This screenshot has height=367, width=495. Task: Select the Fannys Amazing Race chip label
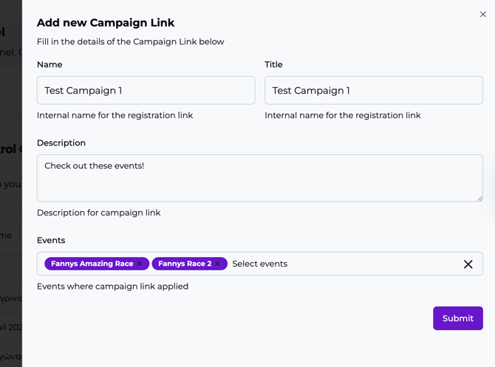tap(92, 264)
